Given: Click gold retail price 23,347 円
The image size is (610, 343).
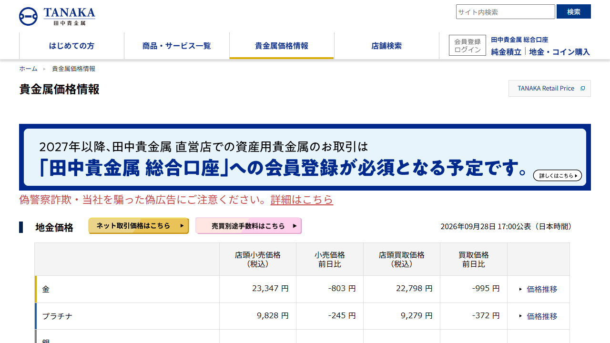Looking at the screenshot, I should (x=270, y=289).
